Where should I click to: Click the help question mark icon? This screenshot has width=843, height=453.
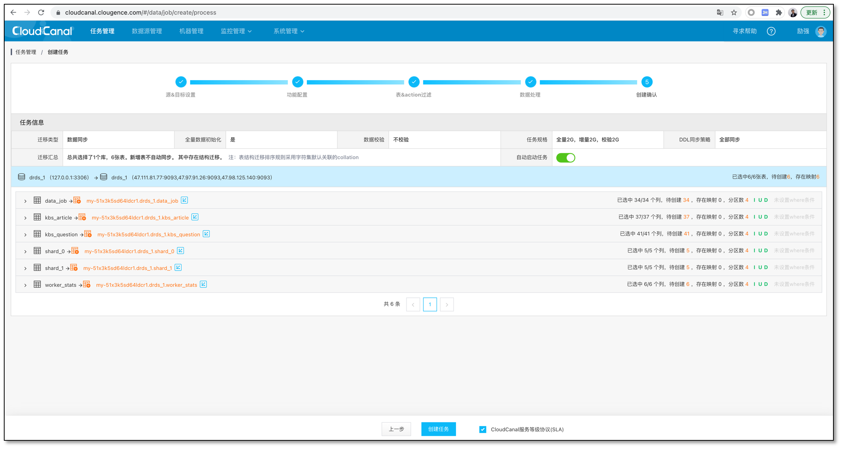[771, 31]
